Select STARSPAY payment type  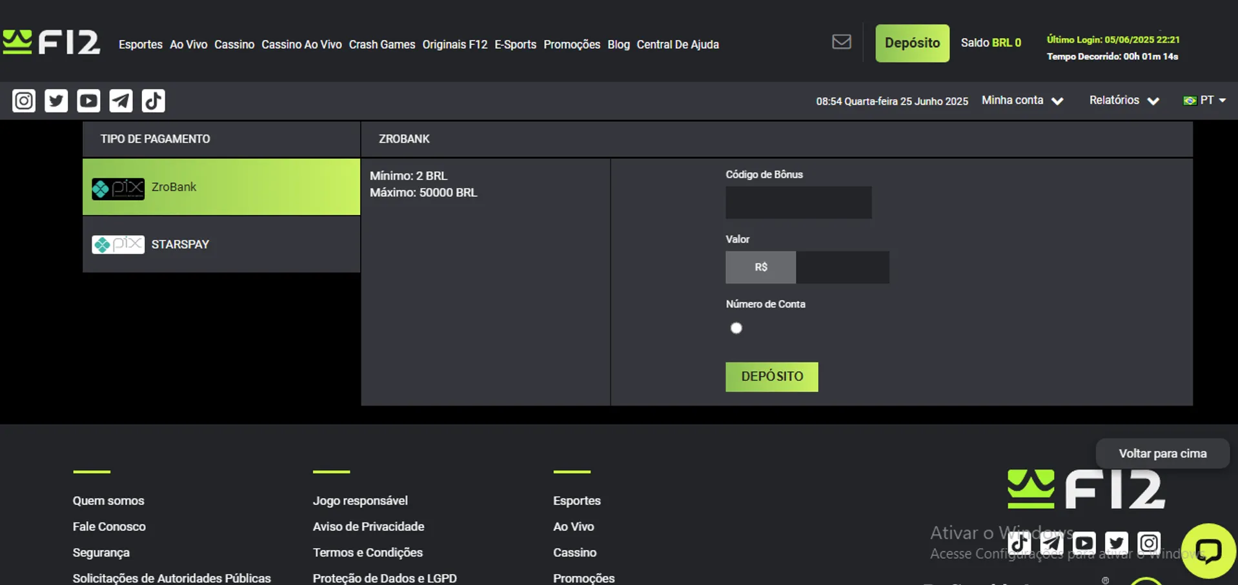coord(221,245)
